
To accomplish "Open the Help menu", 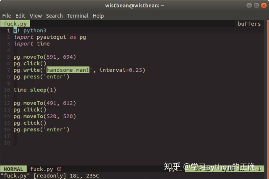I will click(x=98, y=16).
